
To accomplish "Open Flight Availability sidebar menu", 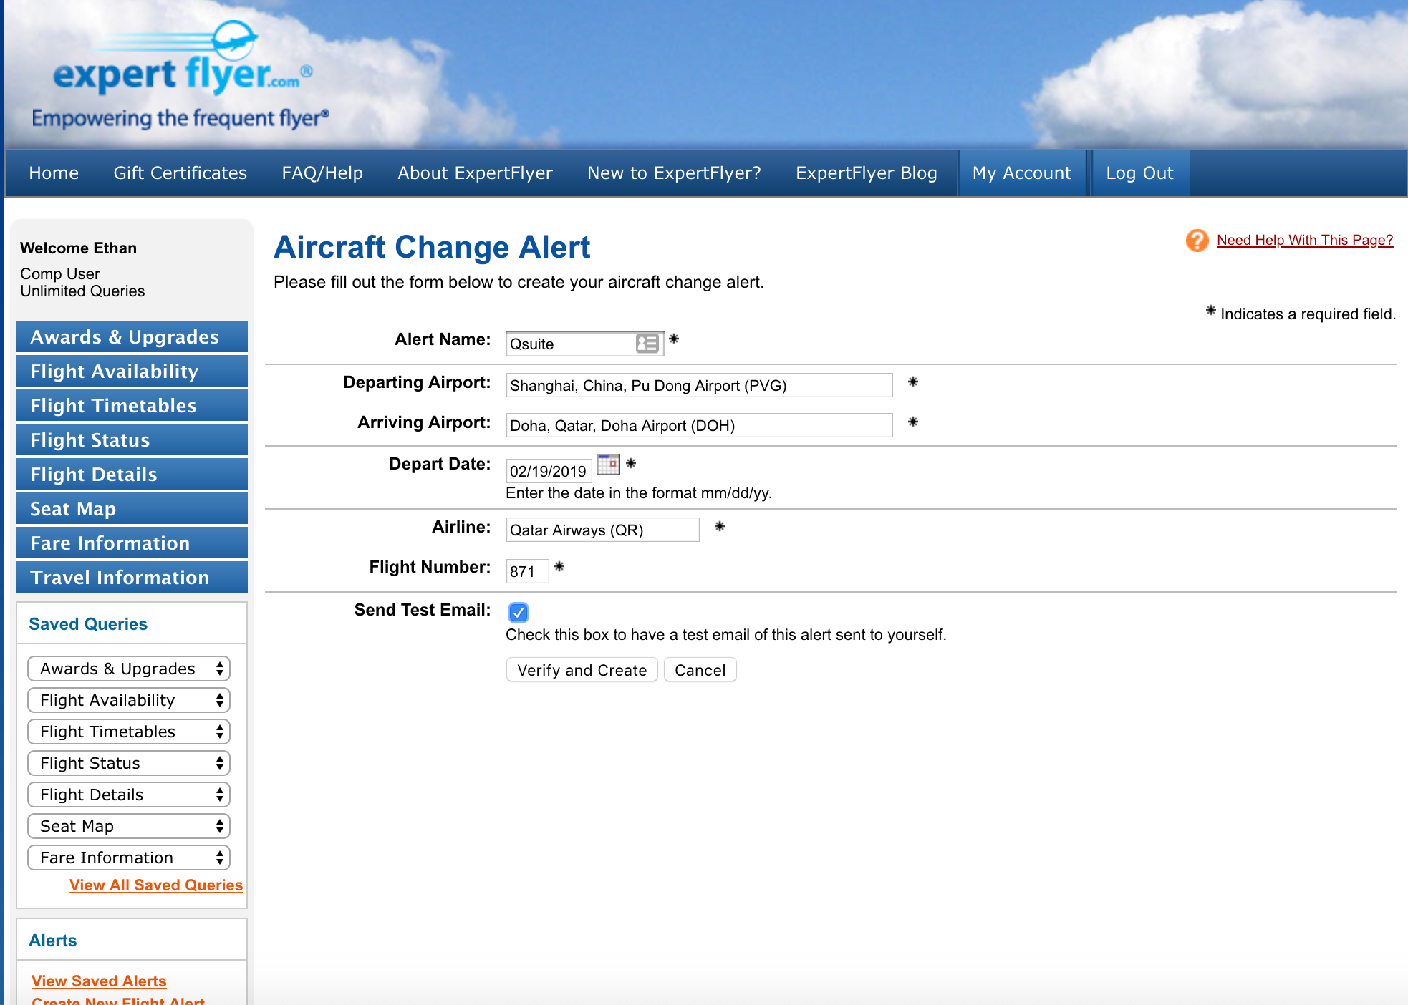I will pos(132,371).
